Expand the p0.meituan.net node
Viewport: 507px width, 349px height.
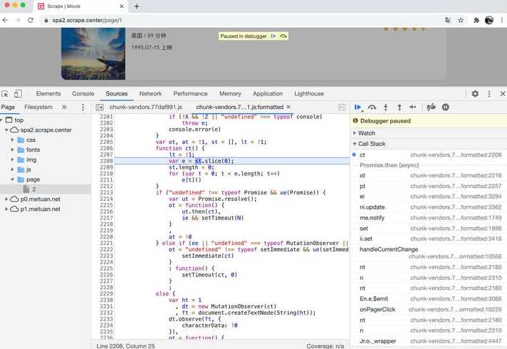[6, 199]
